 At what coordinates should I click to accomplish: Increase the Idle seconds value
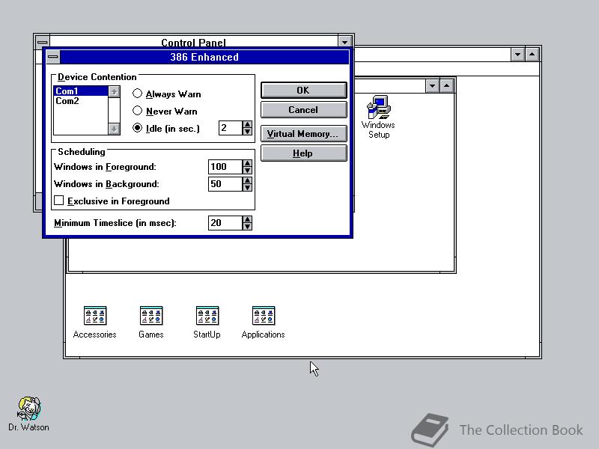[x=248, y=124]
